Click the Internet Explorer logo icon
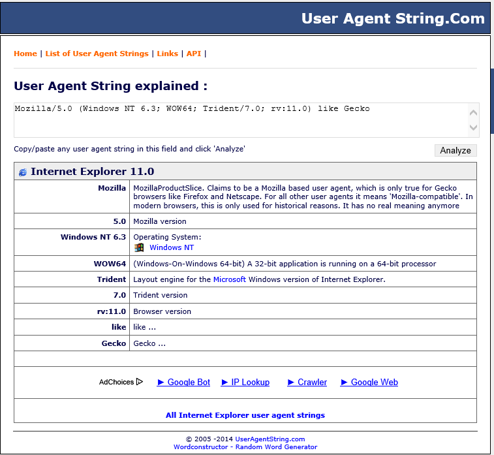The height and width of the screenshot is (455, 494). tap(23, 172)
